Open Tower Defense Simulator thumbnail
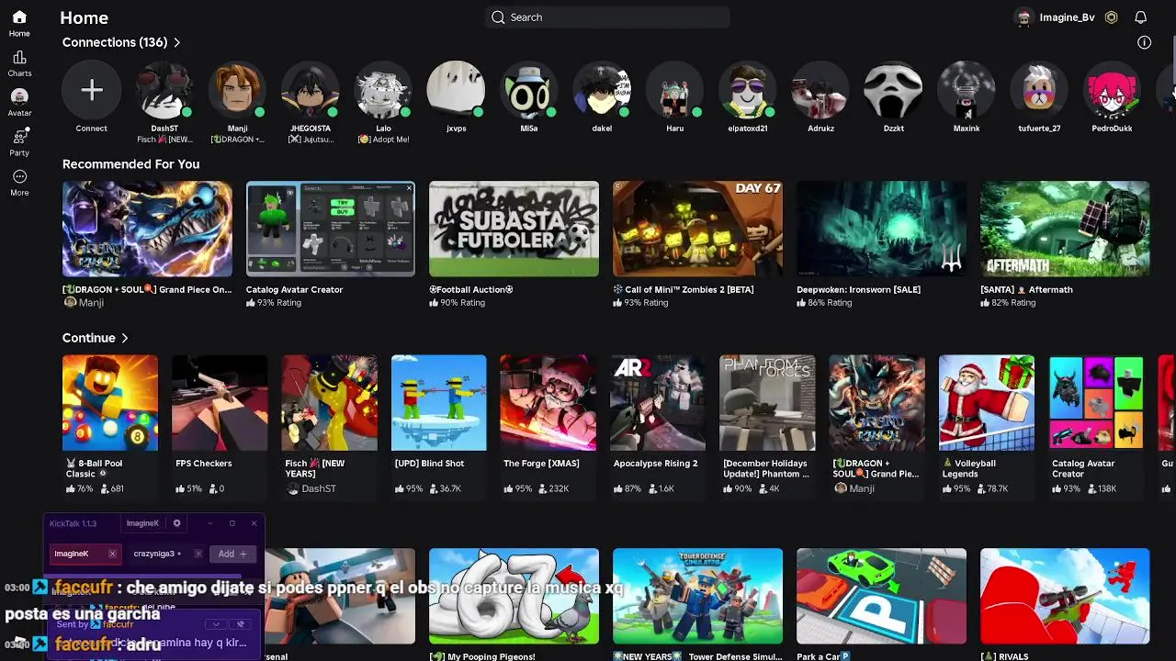1176x661 pixels. point(697,596)
